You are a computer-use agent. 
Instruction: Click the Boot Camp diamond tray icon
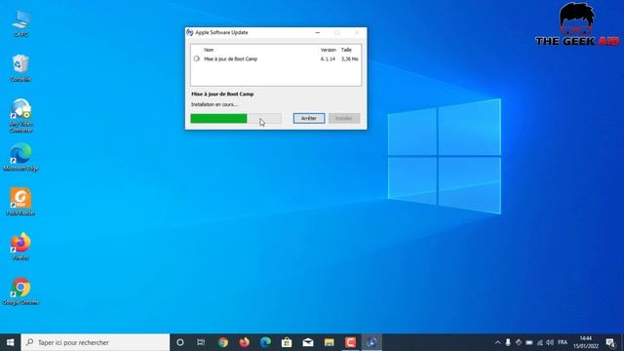[x=519, y=342]
